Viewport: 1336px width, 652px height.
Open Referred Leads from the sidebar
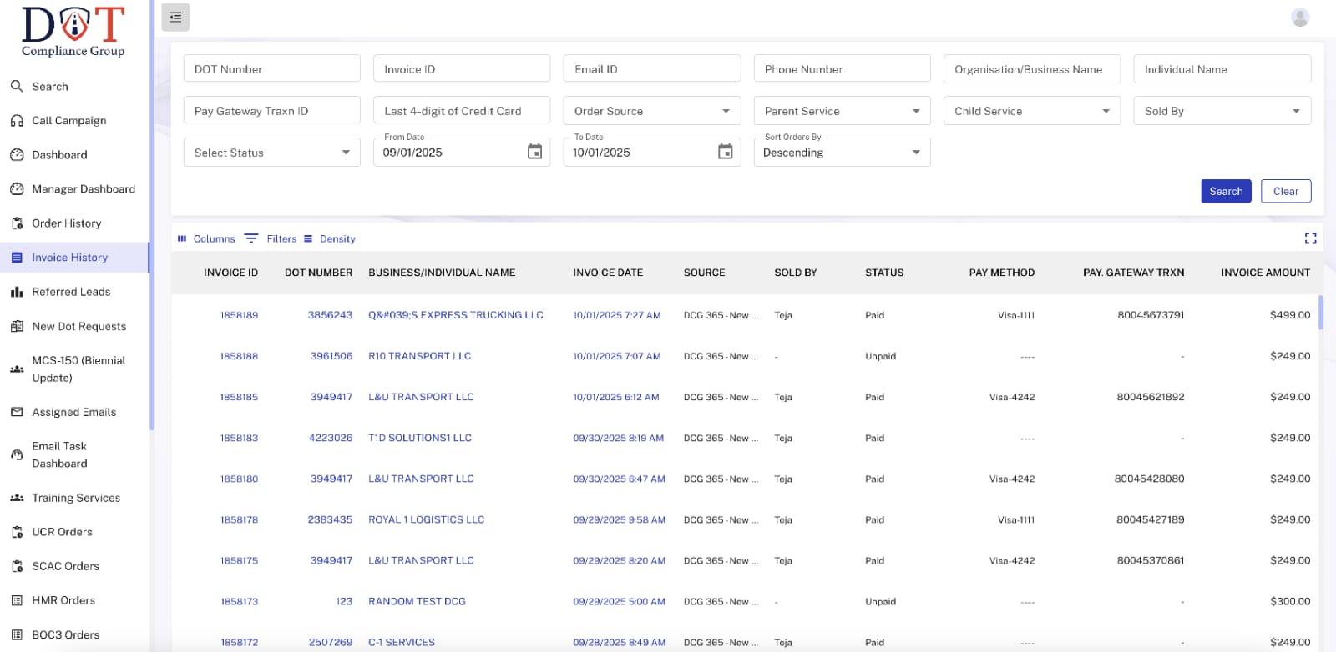pyautogui.click(x=71, y=292)
